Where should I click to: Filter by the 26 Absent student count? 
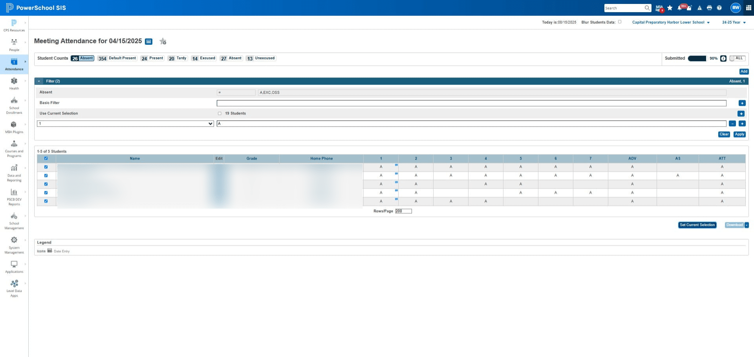(x=82, y=58)
